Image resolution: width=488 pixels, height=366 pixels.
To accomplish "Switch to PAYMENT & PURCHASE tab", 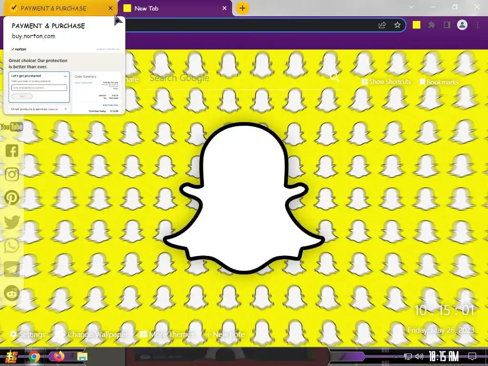I will pos(53,9).
